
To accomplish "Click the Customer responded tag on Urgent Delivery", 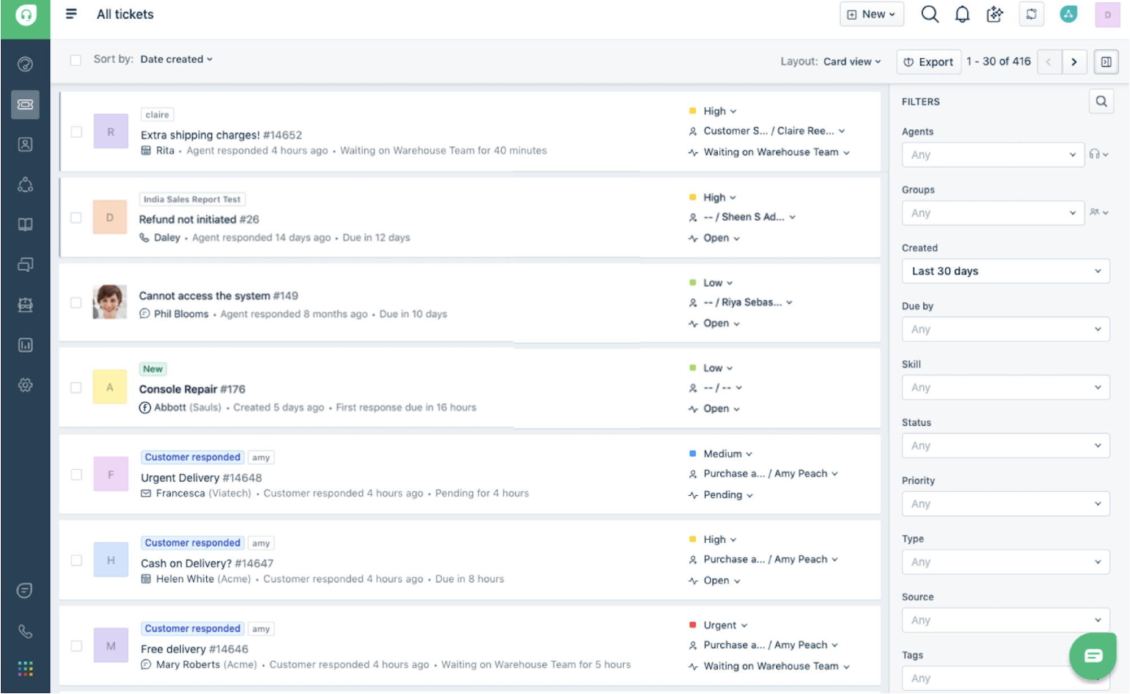I will [193, 457].
